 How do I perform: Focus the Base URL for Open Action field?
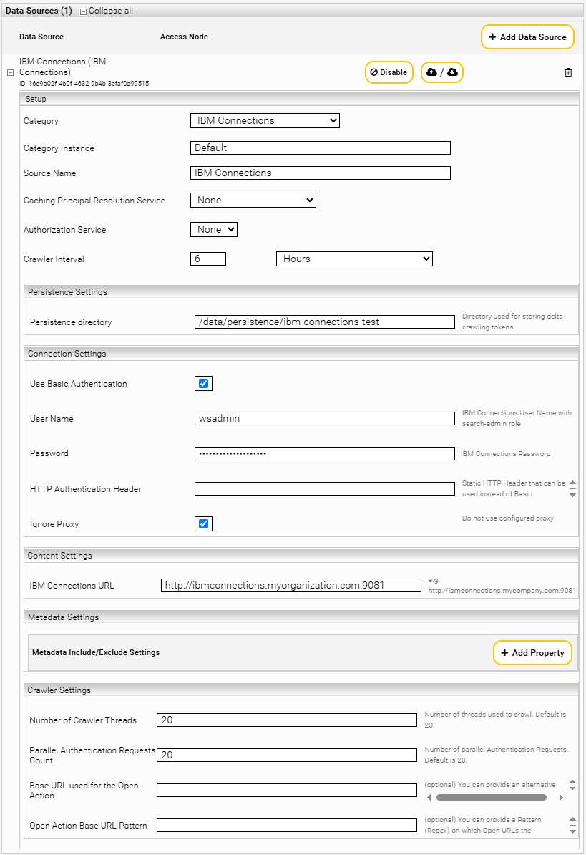[287, 790]
